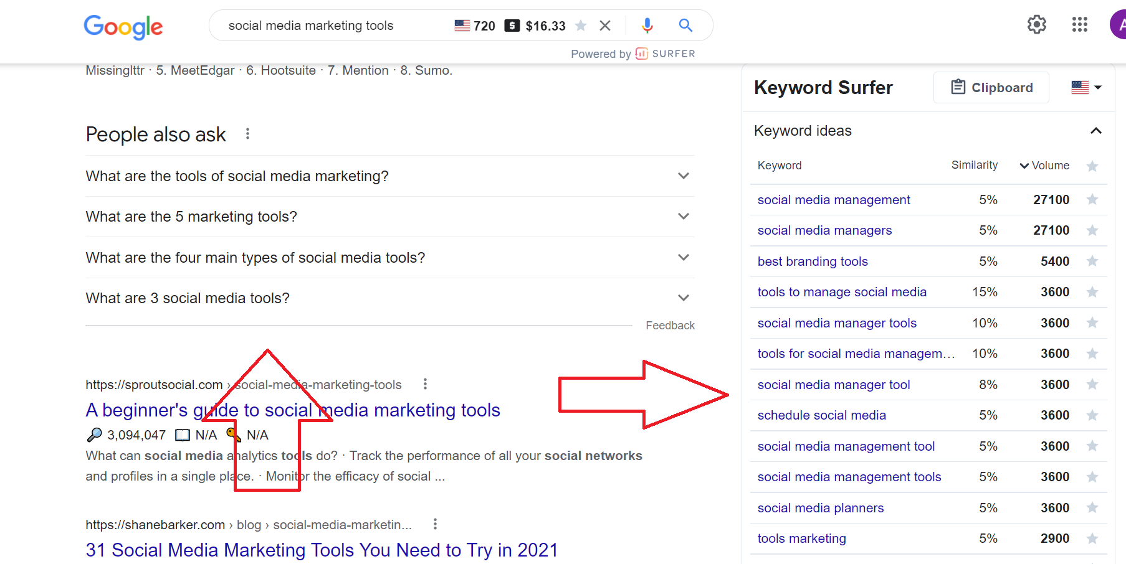
Task: Click the Keyword column header
Action: pyautogui.click(x=780, y=166)
